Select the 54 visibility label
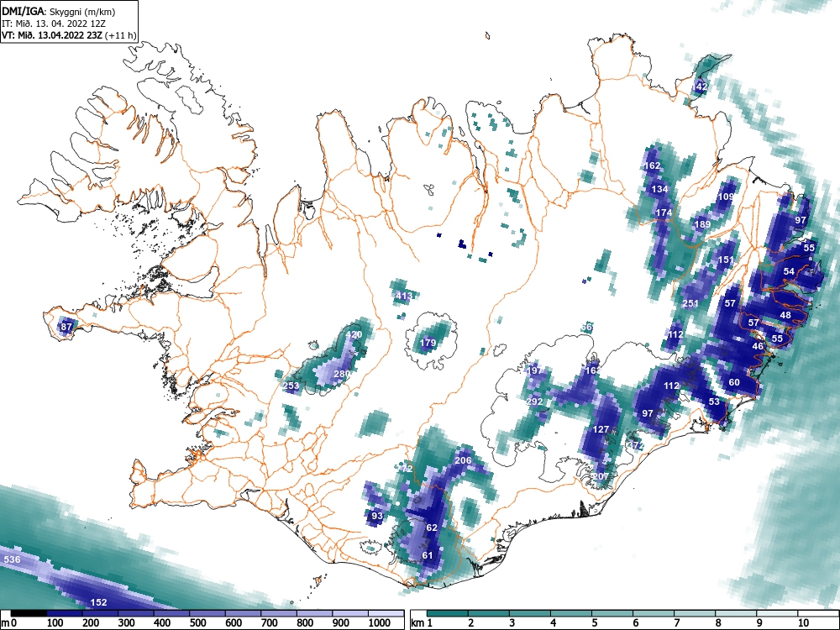Image resolution: width=840 pixels, height=630 pixels. click(x=789, y=271)
